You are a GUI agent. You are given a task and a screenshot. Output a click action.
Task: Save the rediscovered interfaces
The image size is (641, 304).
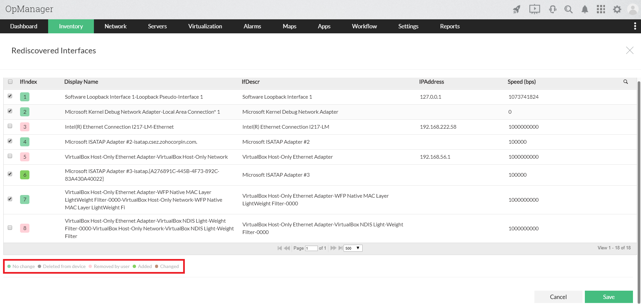609,297
